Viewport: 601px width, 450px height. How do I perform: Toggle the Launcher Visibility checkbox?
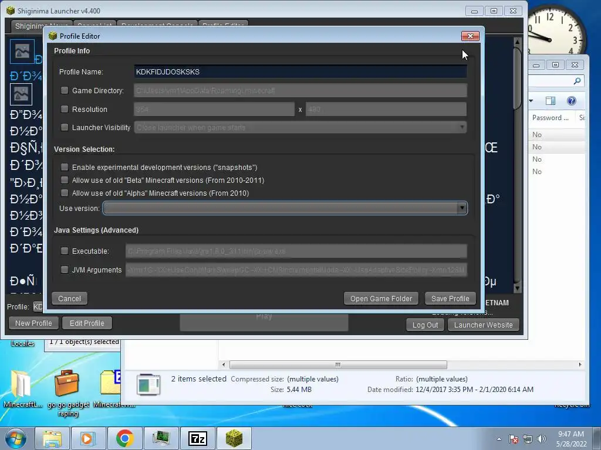click(x=65, y=127)
